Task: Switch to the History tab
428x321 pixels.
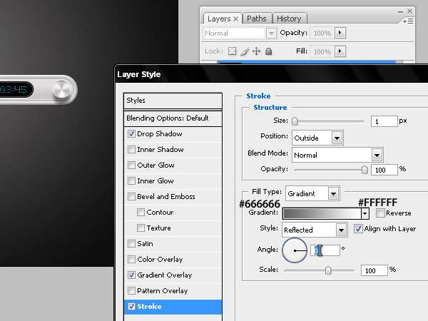Action: 289,19
